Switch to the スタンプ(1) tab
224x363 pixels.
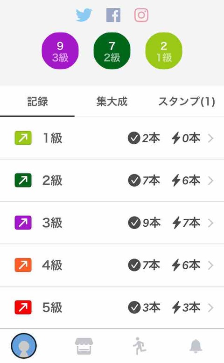[187, 102]
